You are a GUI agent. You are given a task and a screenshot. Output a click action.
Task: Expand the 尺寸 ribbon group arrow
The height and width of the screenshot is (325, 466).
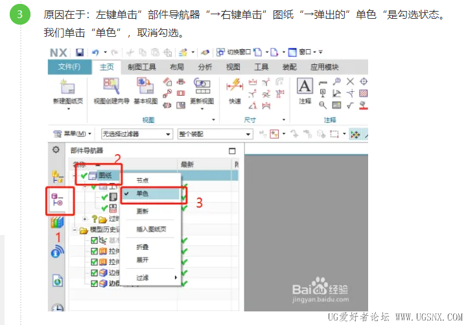[x=284, y=120]
